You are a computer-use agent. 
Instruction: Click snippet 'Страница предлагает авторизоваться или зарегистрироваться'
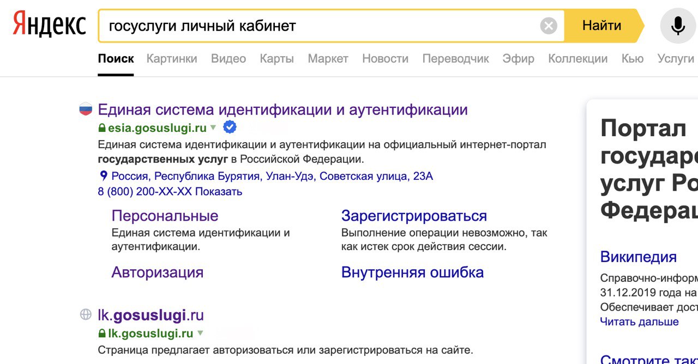[285, 350]
